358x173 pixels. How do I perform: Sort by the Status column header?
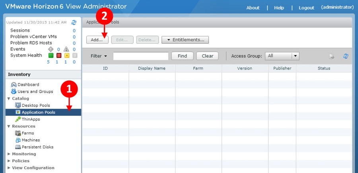(x=324, y=68)
